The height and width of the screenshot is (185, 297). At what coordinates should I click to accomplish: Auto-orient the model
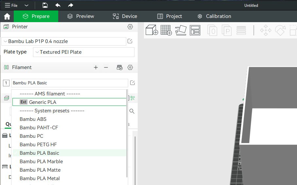coord(181,30)
